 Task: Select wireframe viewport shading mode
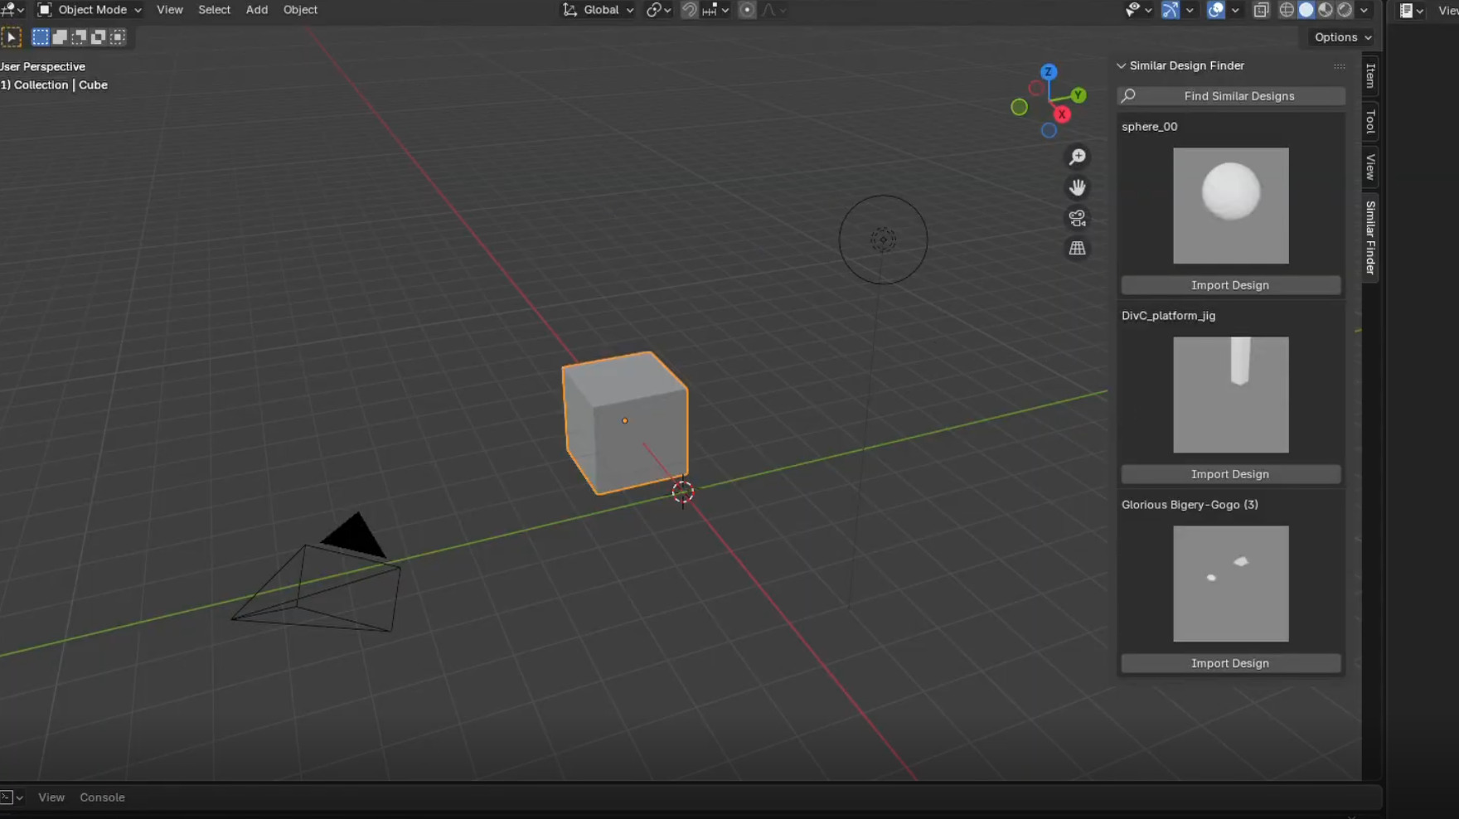point(1287,10)
